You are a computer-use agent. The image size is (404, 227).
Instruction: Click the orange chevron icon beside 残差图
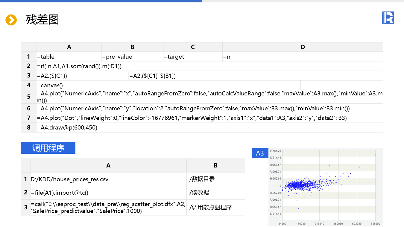[x=11, y=20]
